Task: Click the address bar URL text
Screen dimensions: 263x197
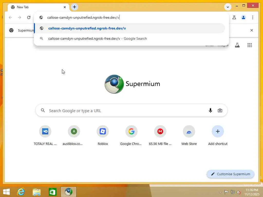Action: (83, 17)
